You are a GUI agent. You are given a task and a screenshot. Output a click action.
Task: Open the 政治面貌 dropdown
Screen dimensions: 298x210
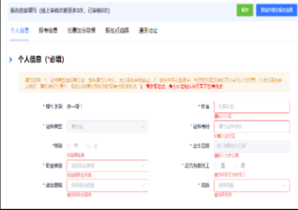pyautogui.click(x=108, y=185)
